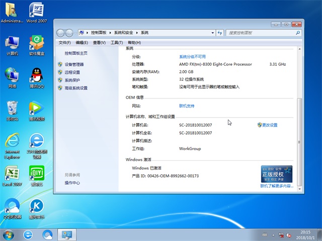Image resolution: width=322 pixels, height=241 pixels.
Task: Click the Show Desktop strip
Action: [319, 235]
